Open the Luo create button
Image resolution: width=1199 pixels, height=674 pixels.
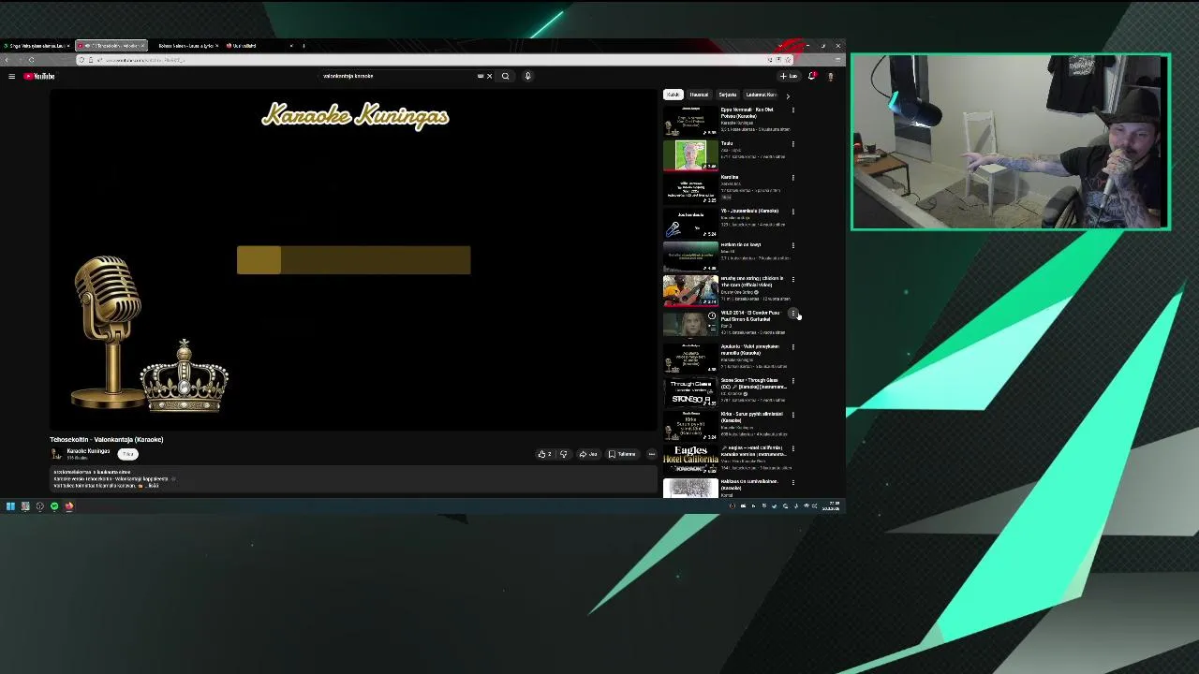tap(789, 76)
